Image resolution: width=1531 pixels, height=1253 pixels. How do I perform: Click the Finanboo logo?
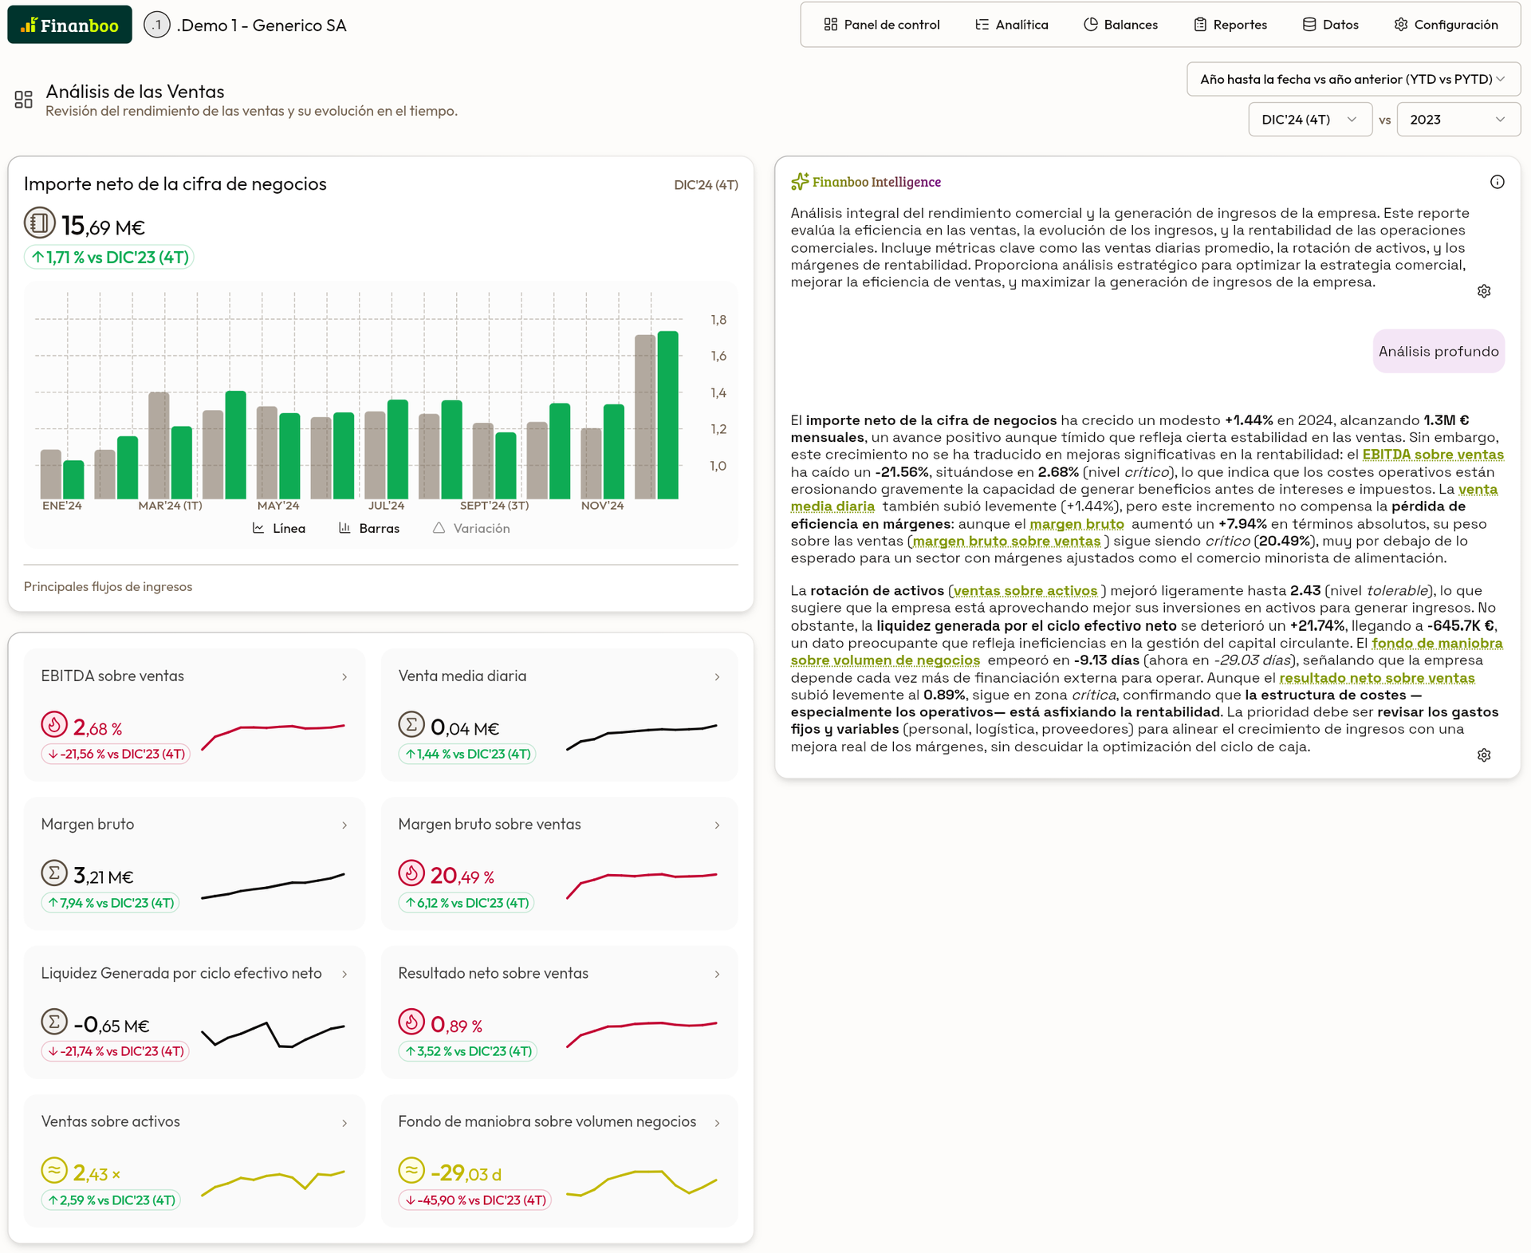point(69,25)
